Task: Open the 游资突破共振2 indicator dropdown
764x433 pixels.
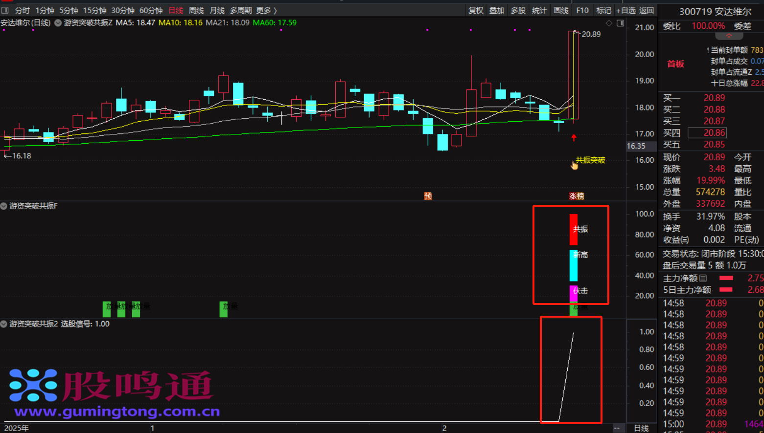Action: (x=4, y=324)
